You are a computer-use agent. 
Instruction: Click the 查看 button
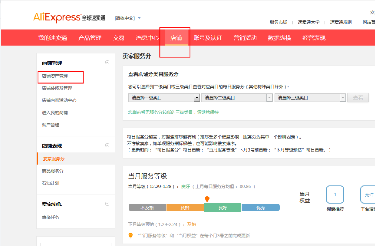coord(358,98)
